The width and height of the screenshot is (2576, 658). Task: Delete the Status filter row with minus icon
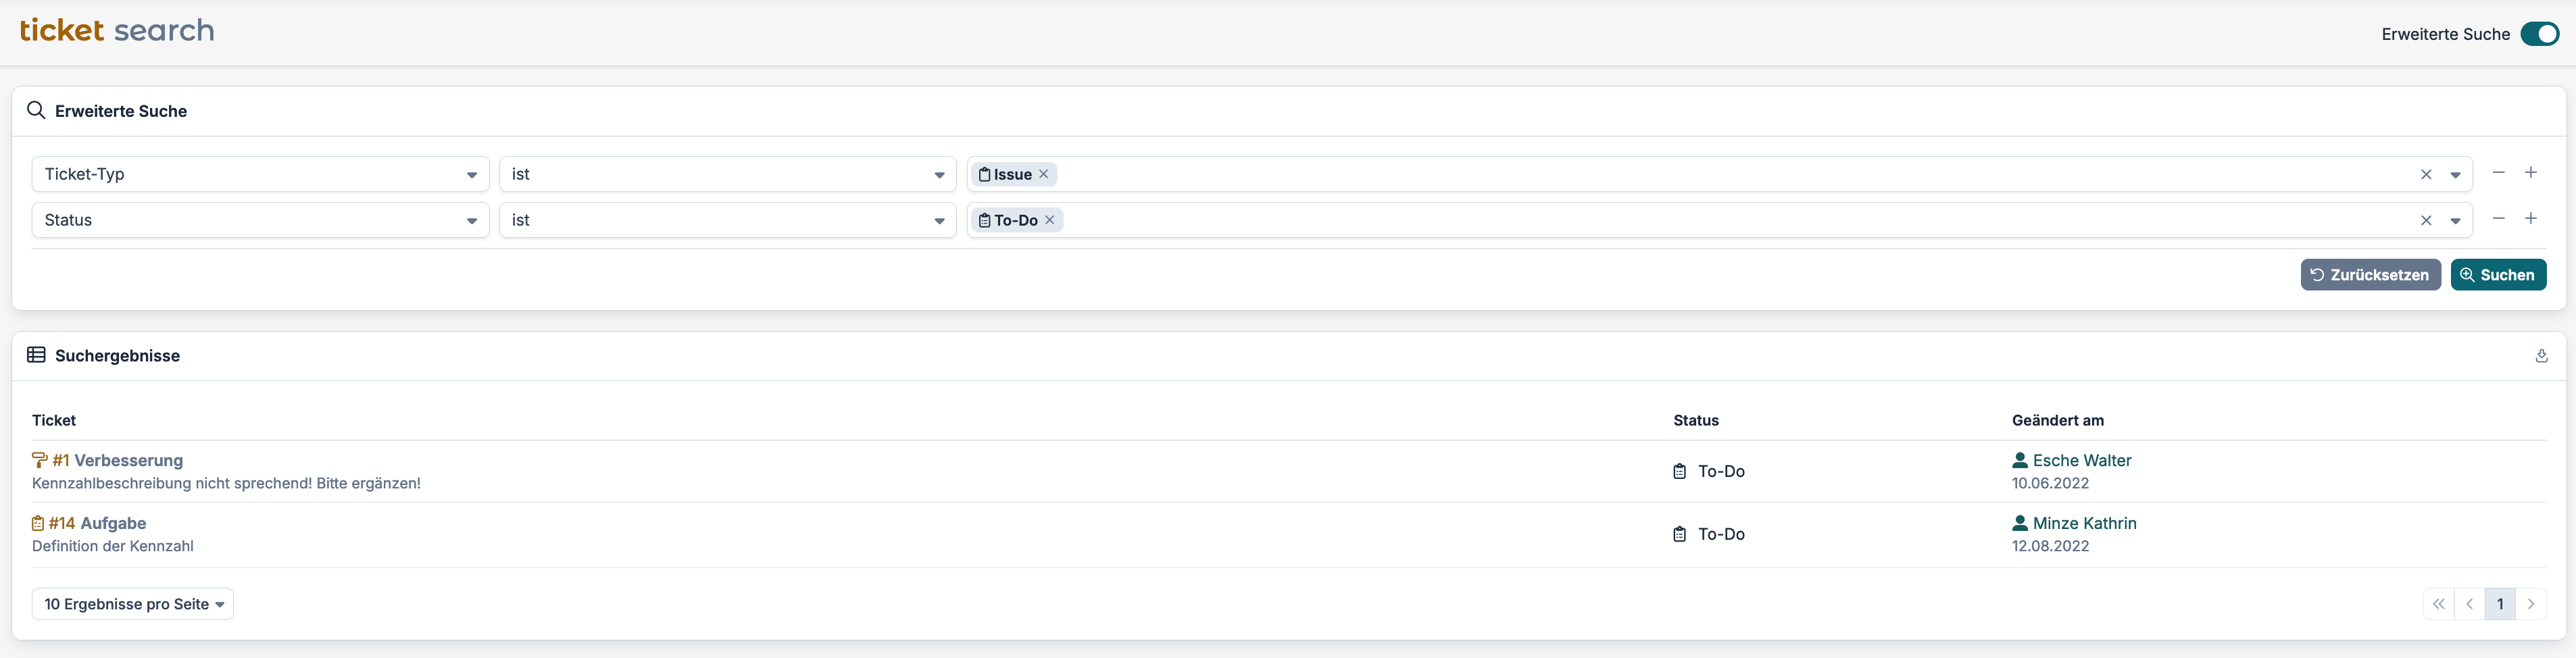click(x=2498, y=219)
